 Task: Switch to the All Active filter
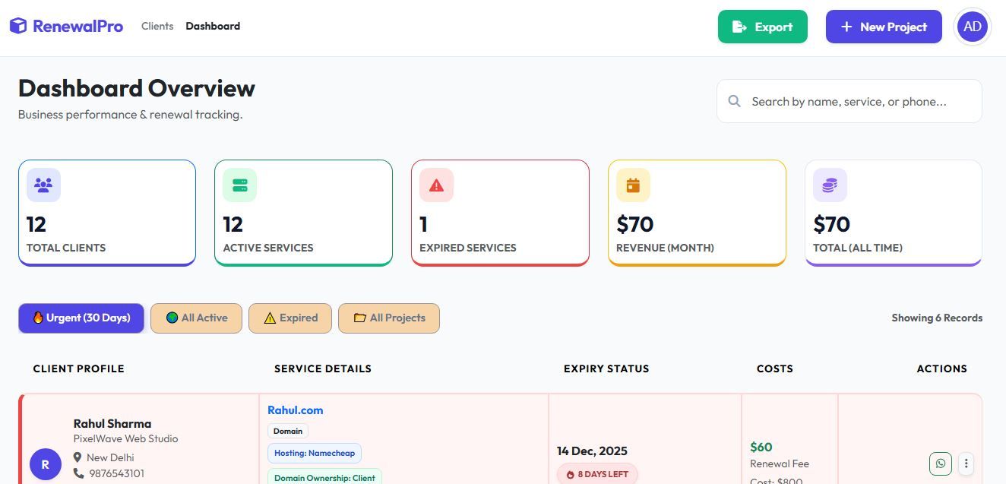(196, 318)
